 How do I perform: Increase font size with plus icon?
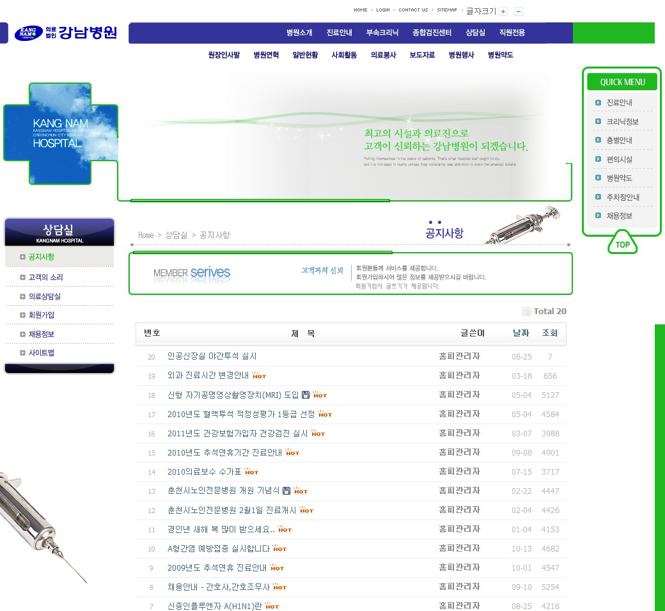click(x=504, y=12)
